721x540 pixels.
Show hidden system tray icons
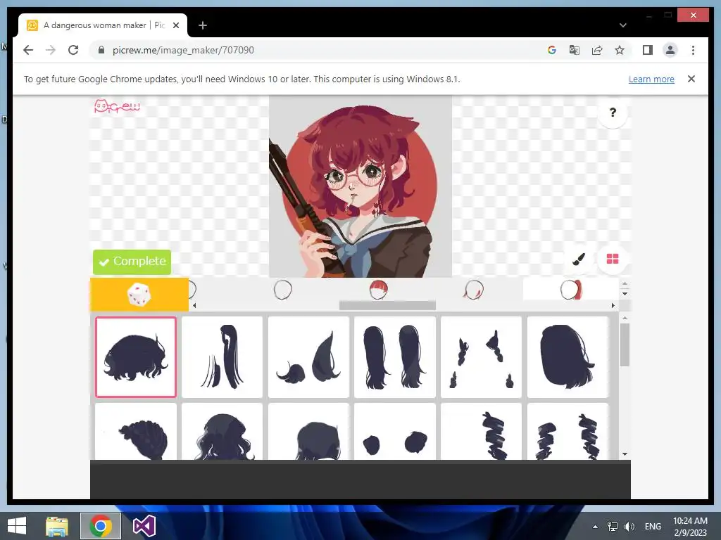(x=596, y=527)
